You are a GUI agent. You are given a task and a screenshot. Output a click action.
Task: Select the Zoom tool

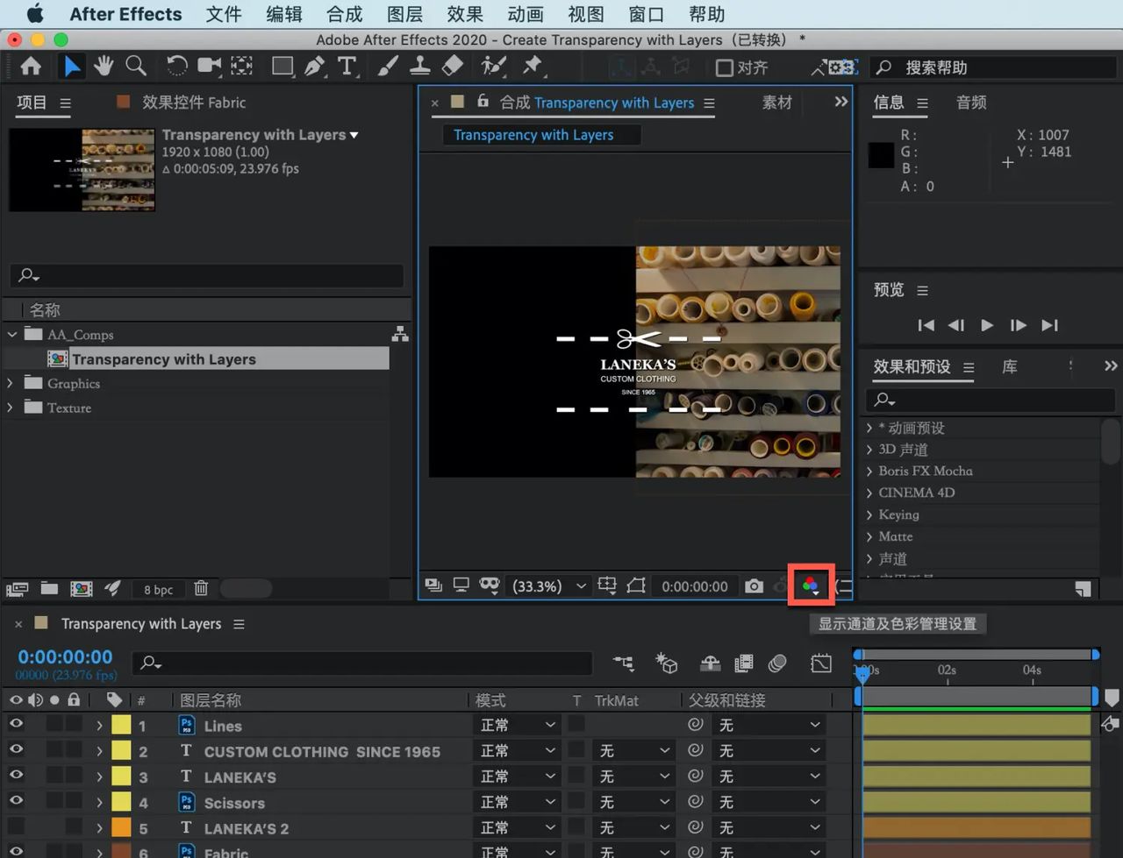click(x=138, y=66)
